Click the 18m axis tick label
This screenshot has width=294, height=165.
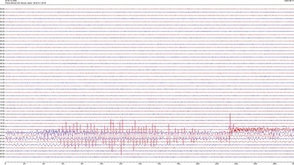[179, 164]
